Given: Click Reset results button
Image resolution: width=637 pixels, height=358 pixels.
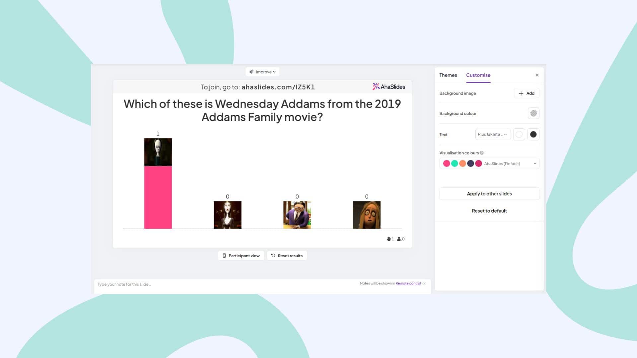Looking at the screenshot, I should 287,256.
